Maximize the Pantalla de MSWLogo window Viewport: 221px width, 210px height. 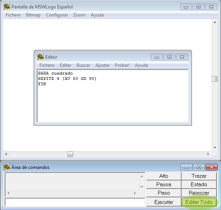[x=198, y=7]
